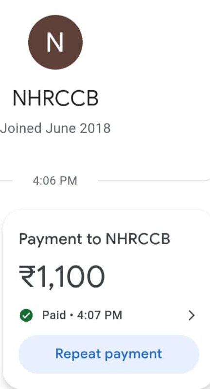Open the Payment to NHRCCB card title
Screen dimensions: 210x389
tap(94, 239)
